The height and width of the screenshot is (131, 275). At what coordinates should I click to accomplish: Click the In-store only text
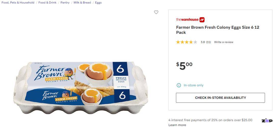pyautogui.click(x=194, y=85)
